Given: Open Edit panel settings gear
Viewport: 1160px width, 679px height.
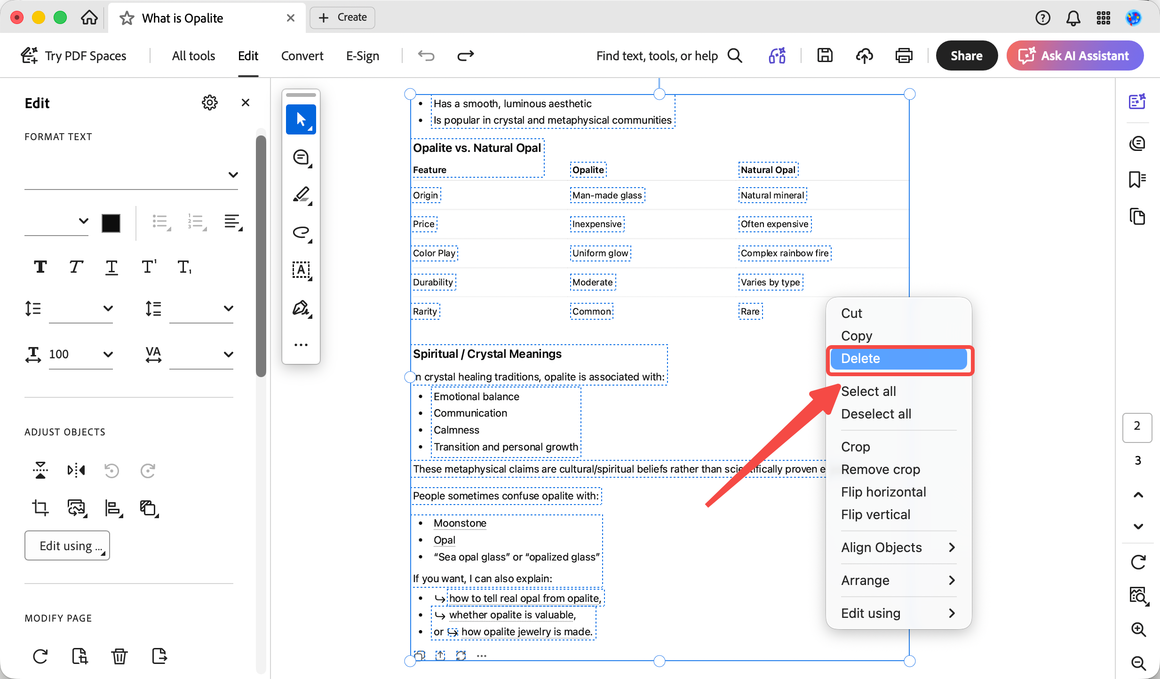Looking at the screenshot, I should (210, 103).
